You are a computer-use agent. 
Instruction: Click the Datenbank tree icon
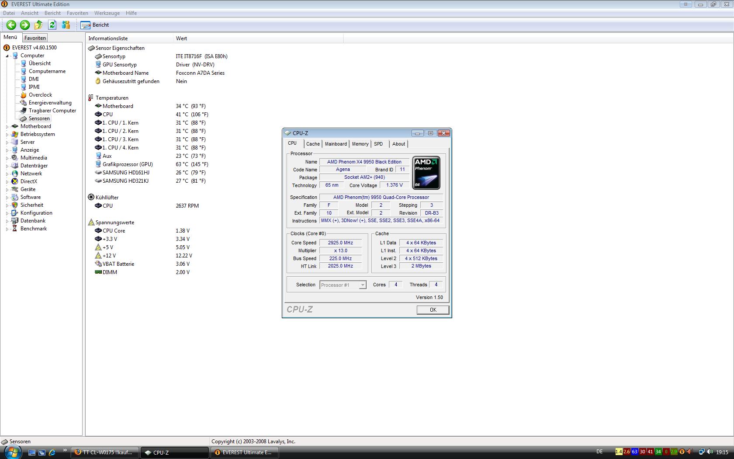click(x=15, y=221)
